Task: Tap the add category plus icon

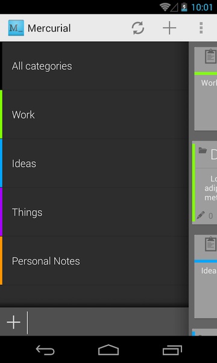Action: pos(14,322)
